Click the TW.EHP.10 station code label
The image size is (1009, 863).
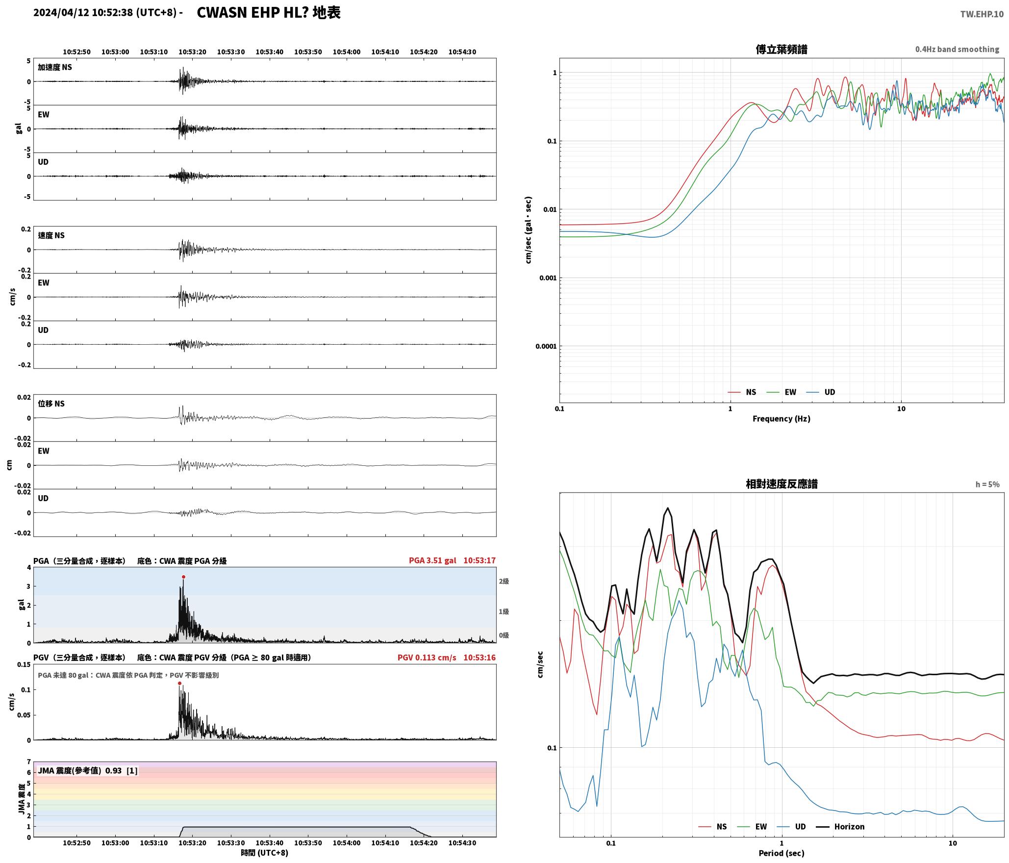coord(982,14)
